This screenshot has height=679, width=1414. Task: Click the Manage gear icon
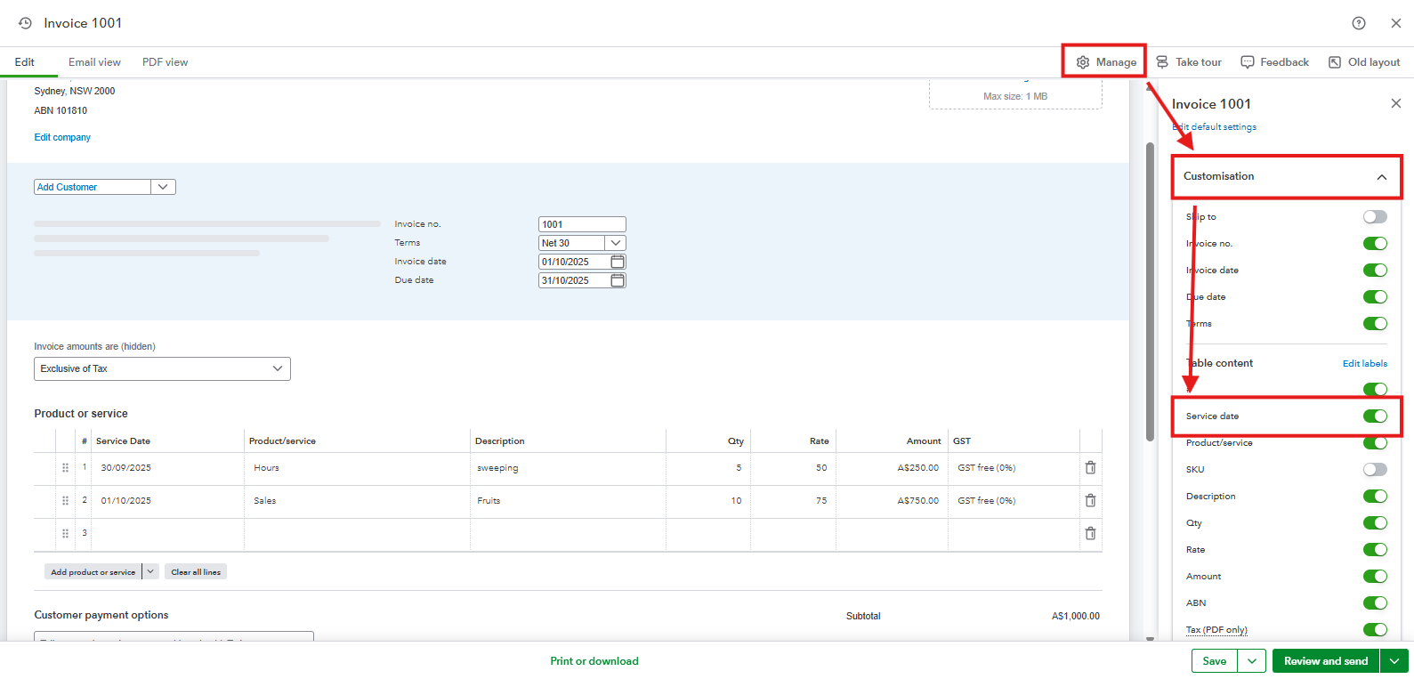[1083, 62]
